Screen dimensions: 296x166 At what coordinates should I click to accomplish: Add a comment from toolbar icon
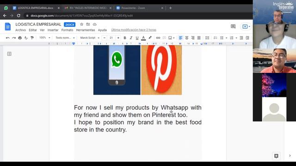click(x=164, y=38)
